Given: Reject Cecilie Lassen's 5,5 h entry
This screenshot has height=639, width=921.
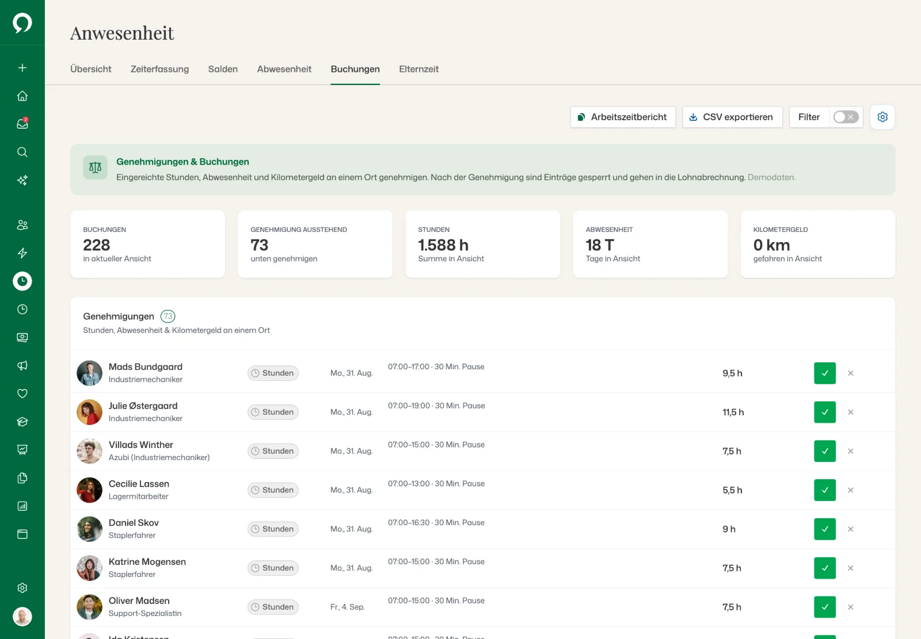Looking at the screenshot, I should click(x=850, y=490).
